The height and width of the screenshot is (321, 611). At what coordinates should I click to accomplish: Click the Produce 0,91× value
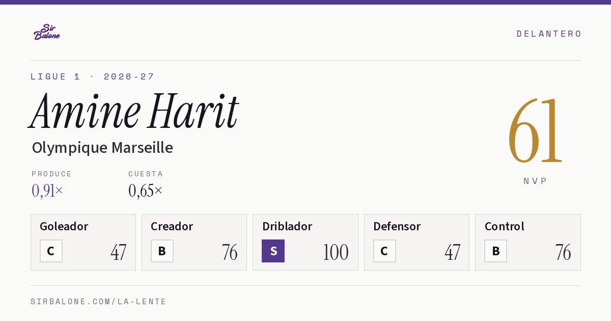47,191
